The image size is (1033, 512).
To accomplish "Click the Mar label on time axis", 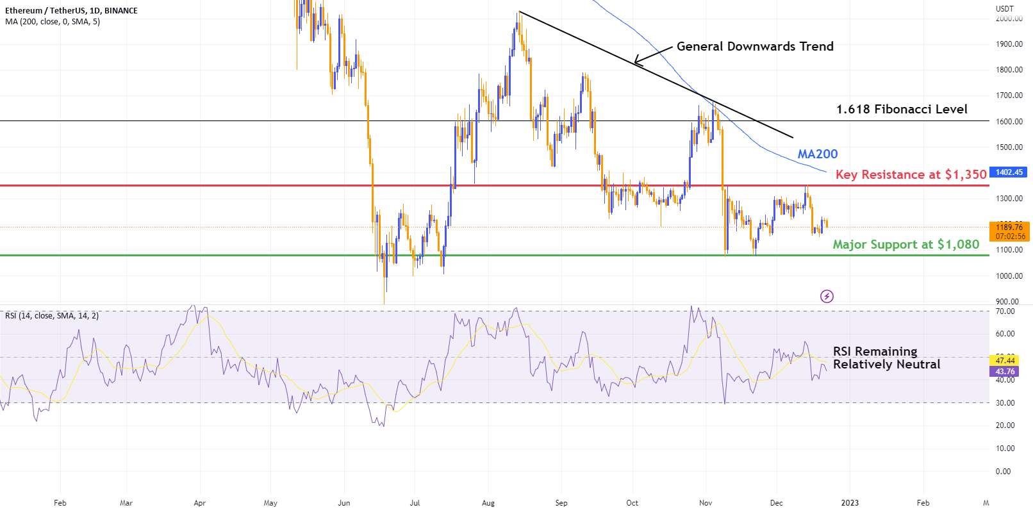I will tap(126, 503).
